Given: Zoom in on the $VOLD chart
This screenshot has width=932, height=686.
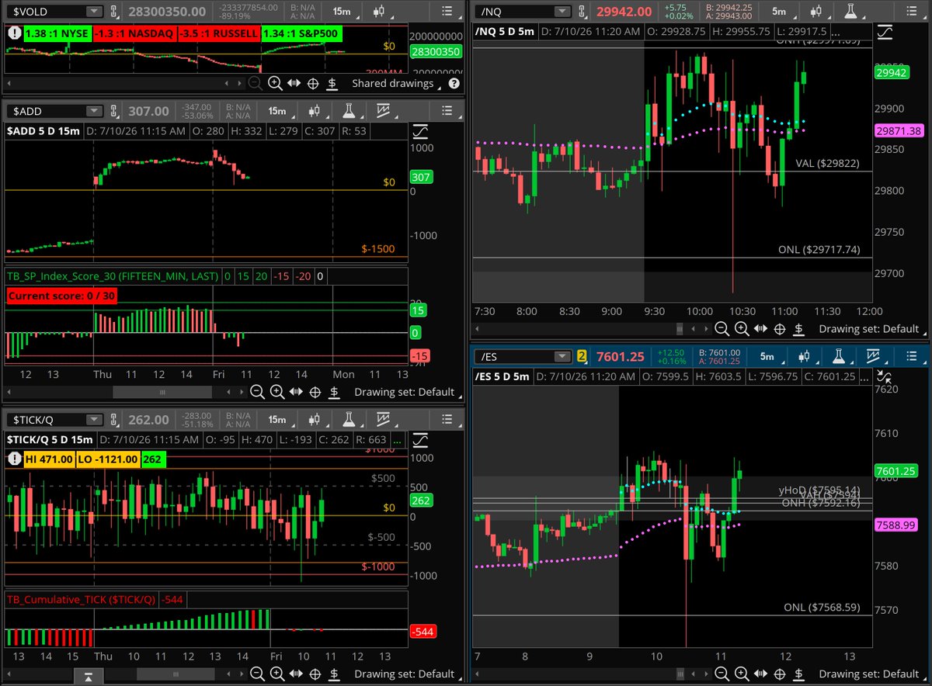Looking at the screenshot, I should pyautogui.click(x=275, y=83).
